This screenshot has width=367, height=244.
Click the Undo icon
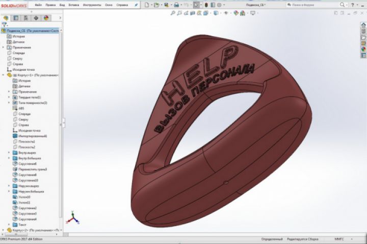pyautogui.click(x=187, y=5)
